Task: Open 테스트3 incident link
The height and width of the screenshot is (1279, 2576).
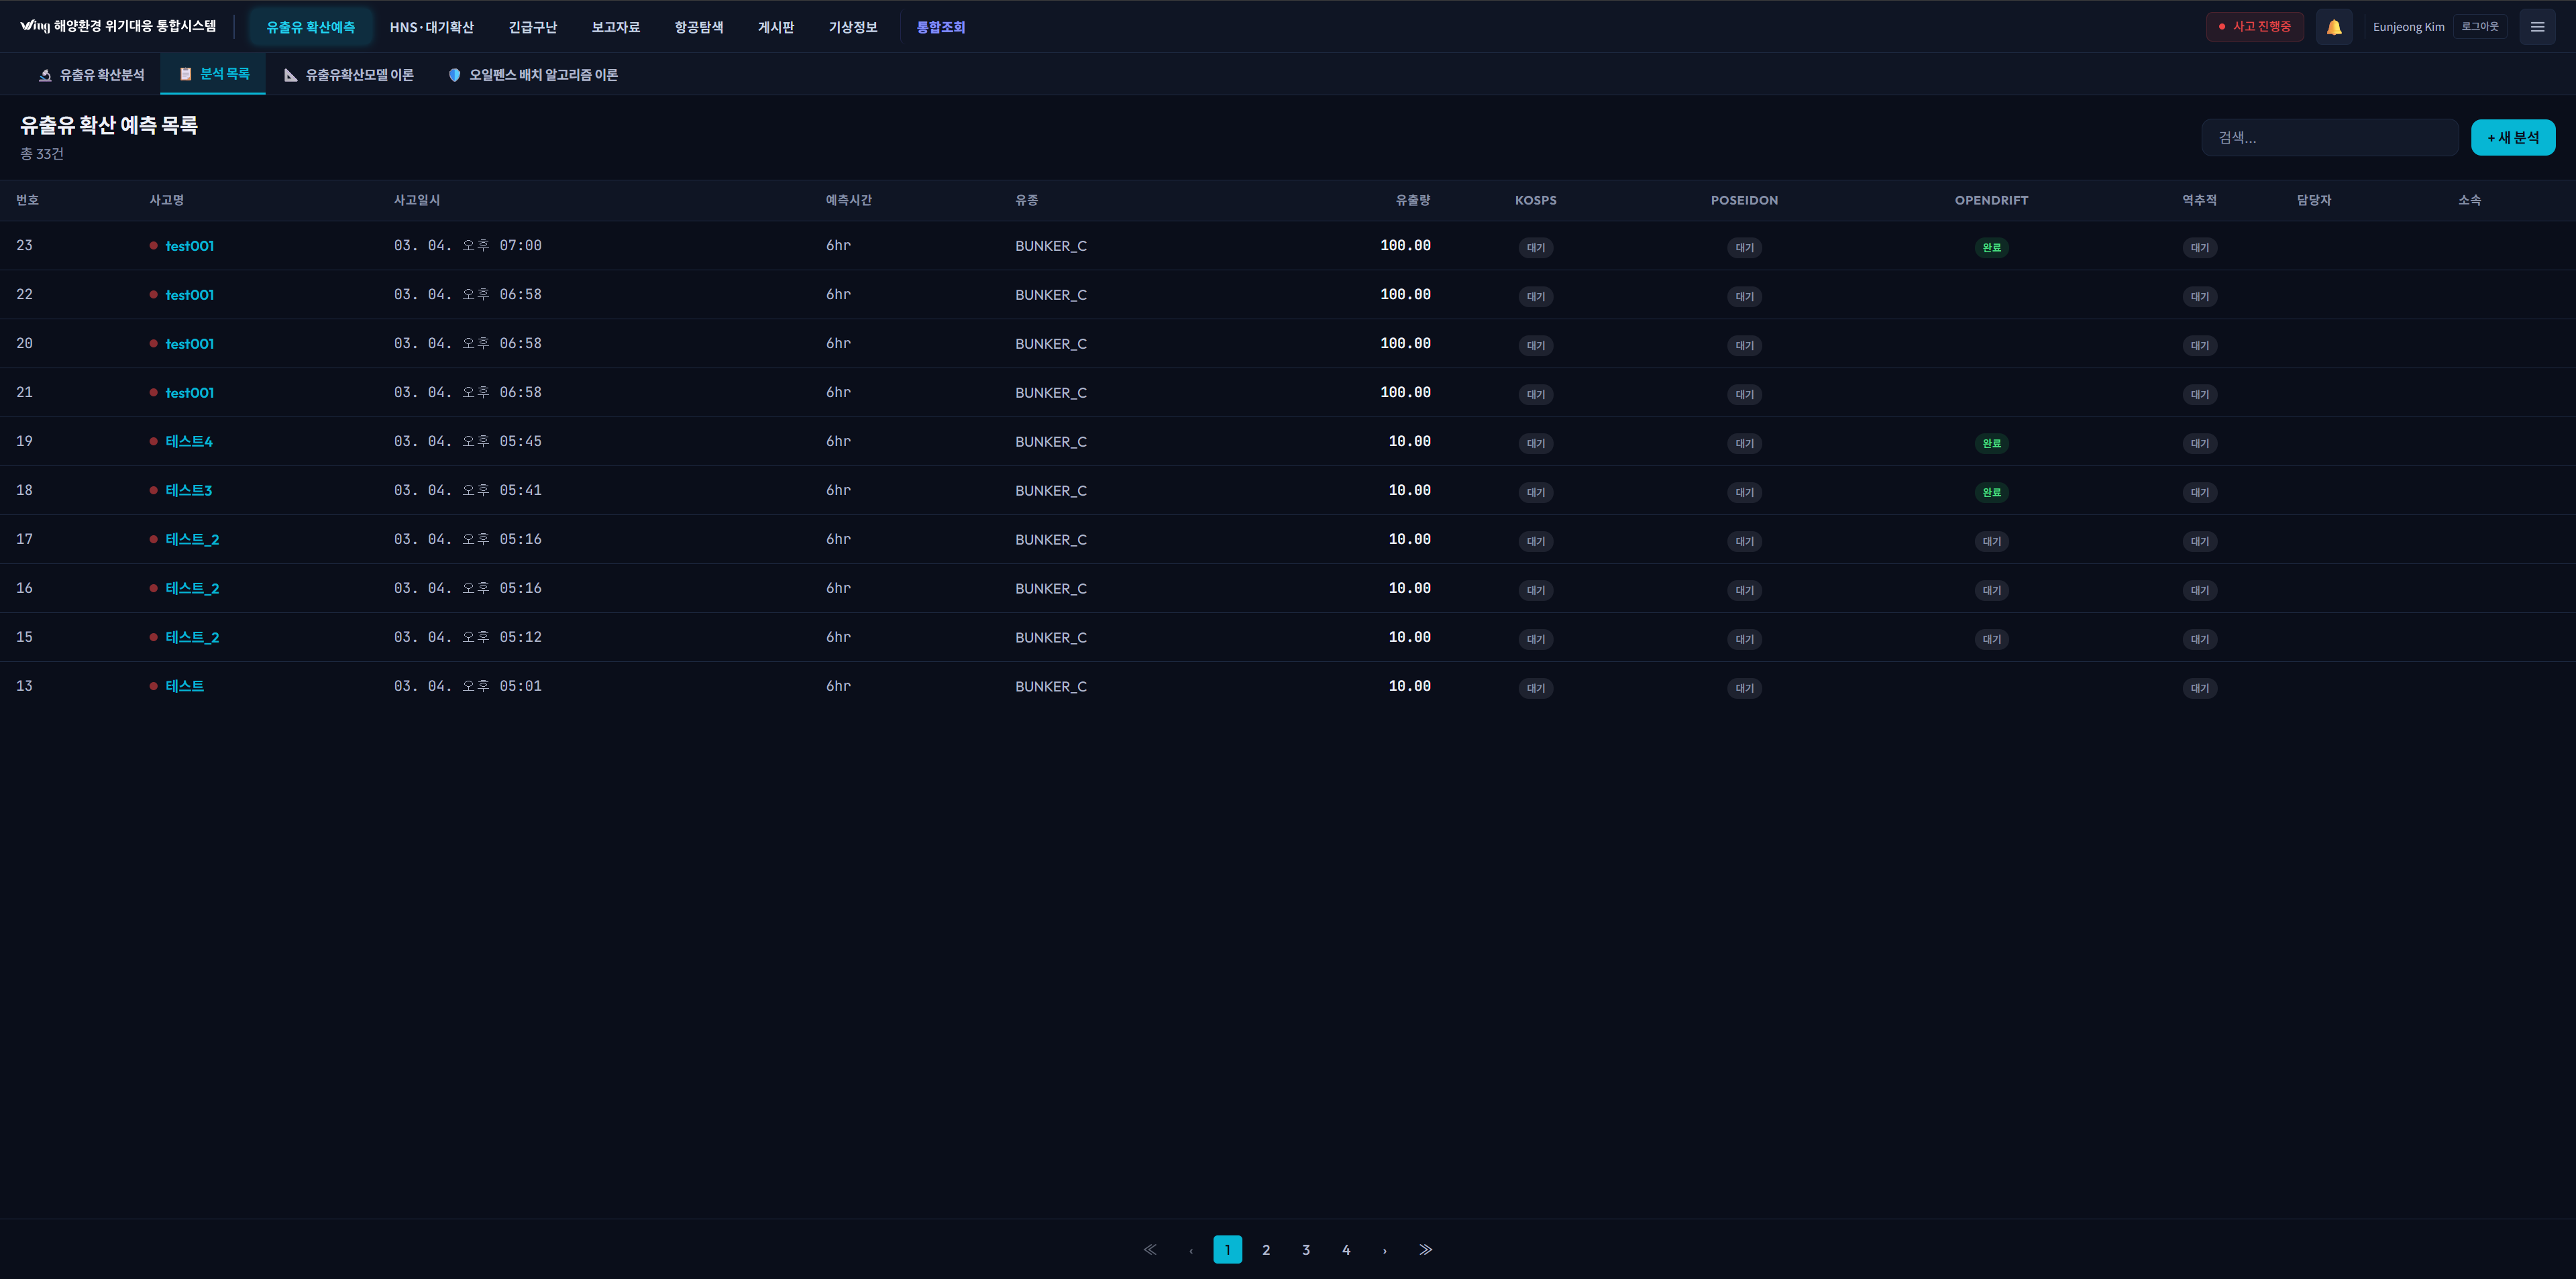Action: coord(188,490)
